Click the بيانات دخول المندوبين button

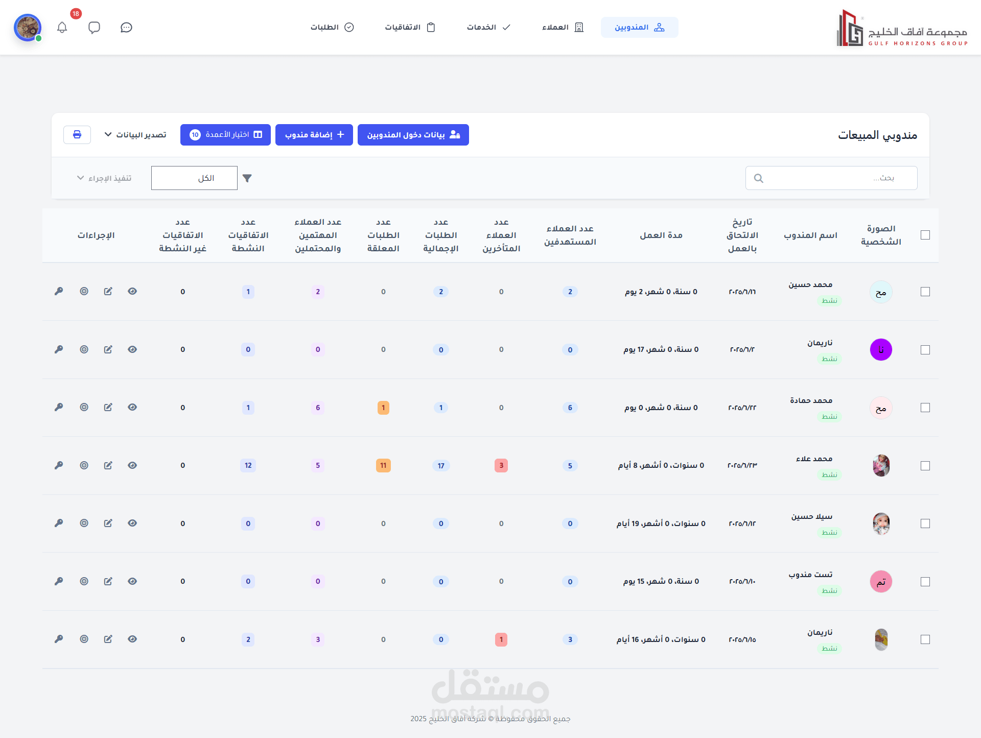413,135
